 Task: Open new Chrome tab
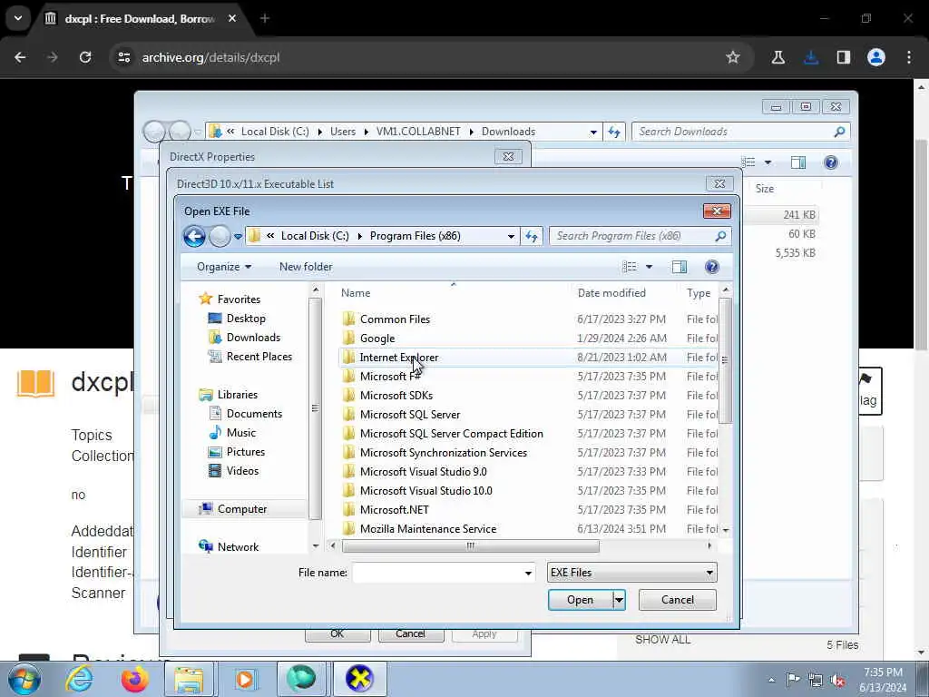265,18
